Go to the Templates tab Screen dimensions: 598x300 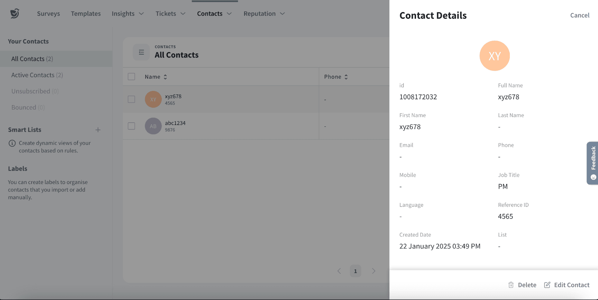pyautogui.click(x=86, y=14)
